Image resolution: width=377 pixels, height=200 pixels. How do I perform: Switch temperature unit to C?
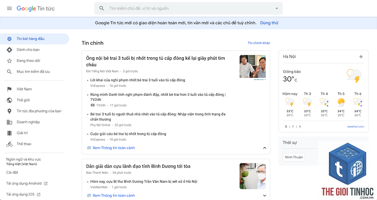286,127
